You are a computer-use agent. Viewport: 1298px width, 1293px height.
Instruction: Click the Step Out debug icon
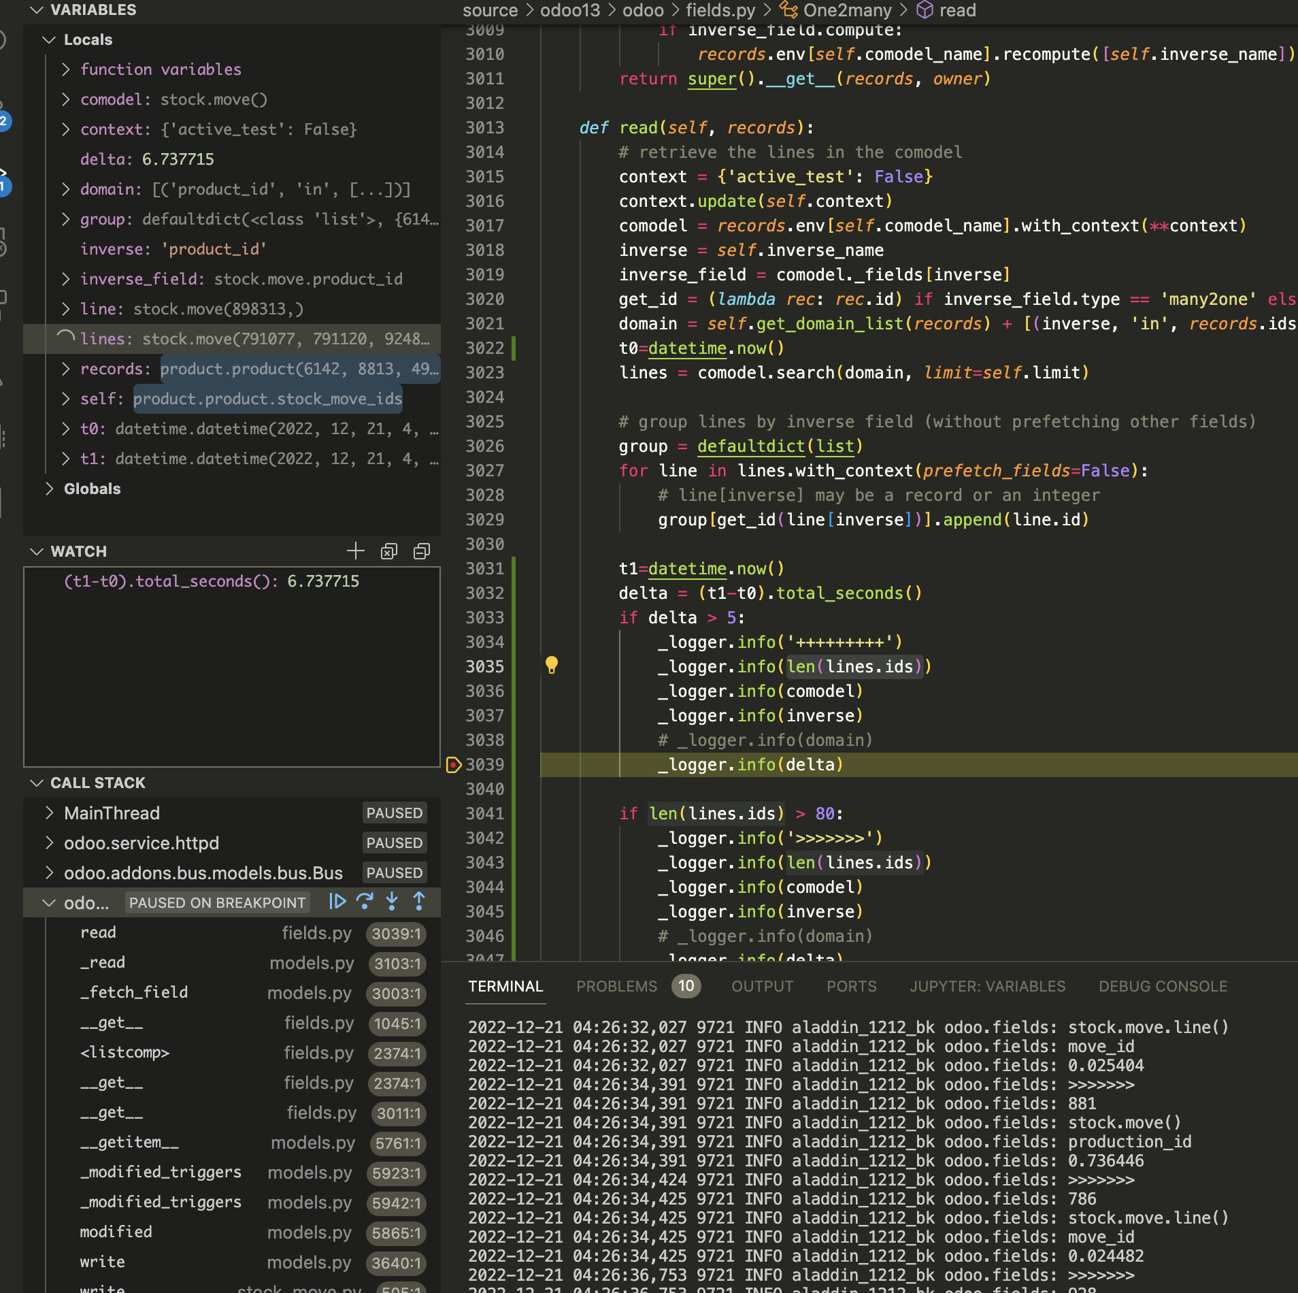[x=419, y=902]
